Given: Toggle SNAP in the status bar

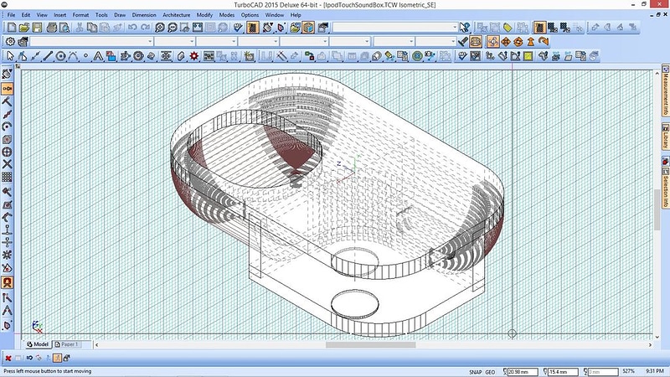Looking at the screenshot, I should [475, 372].
